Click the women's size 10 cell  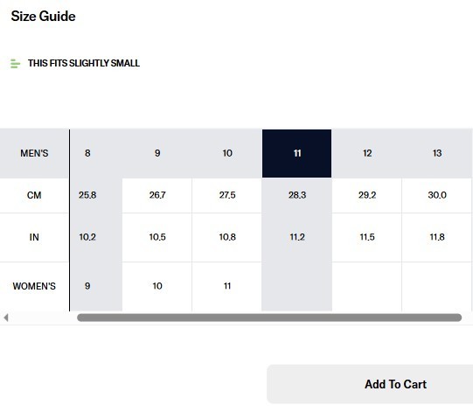pos(157,286)
